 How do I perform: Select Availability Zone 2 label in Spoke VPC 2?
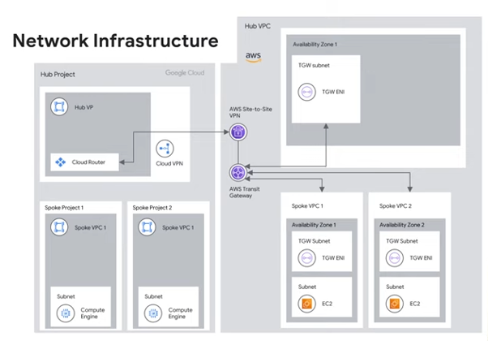(403, 223)
